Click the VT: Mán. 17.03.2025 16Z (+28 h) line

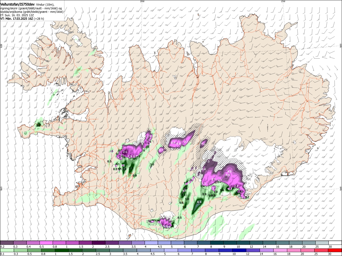22,19
